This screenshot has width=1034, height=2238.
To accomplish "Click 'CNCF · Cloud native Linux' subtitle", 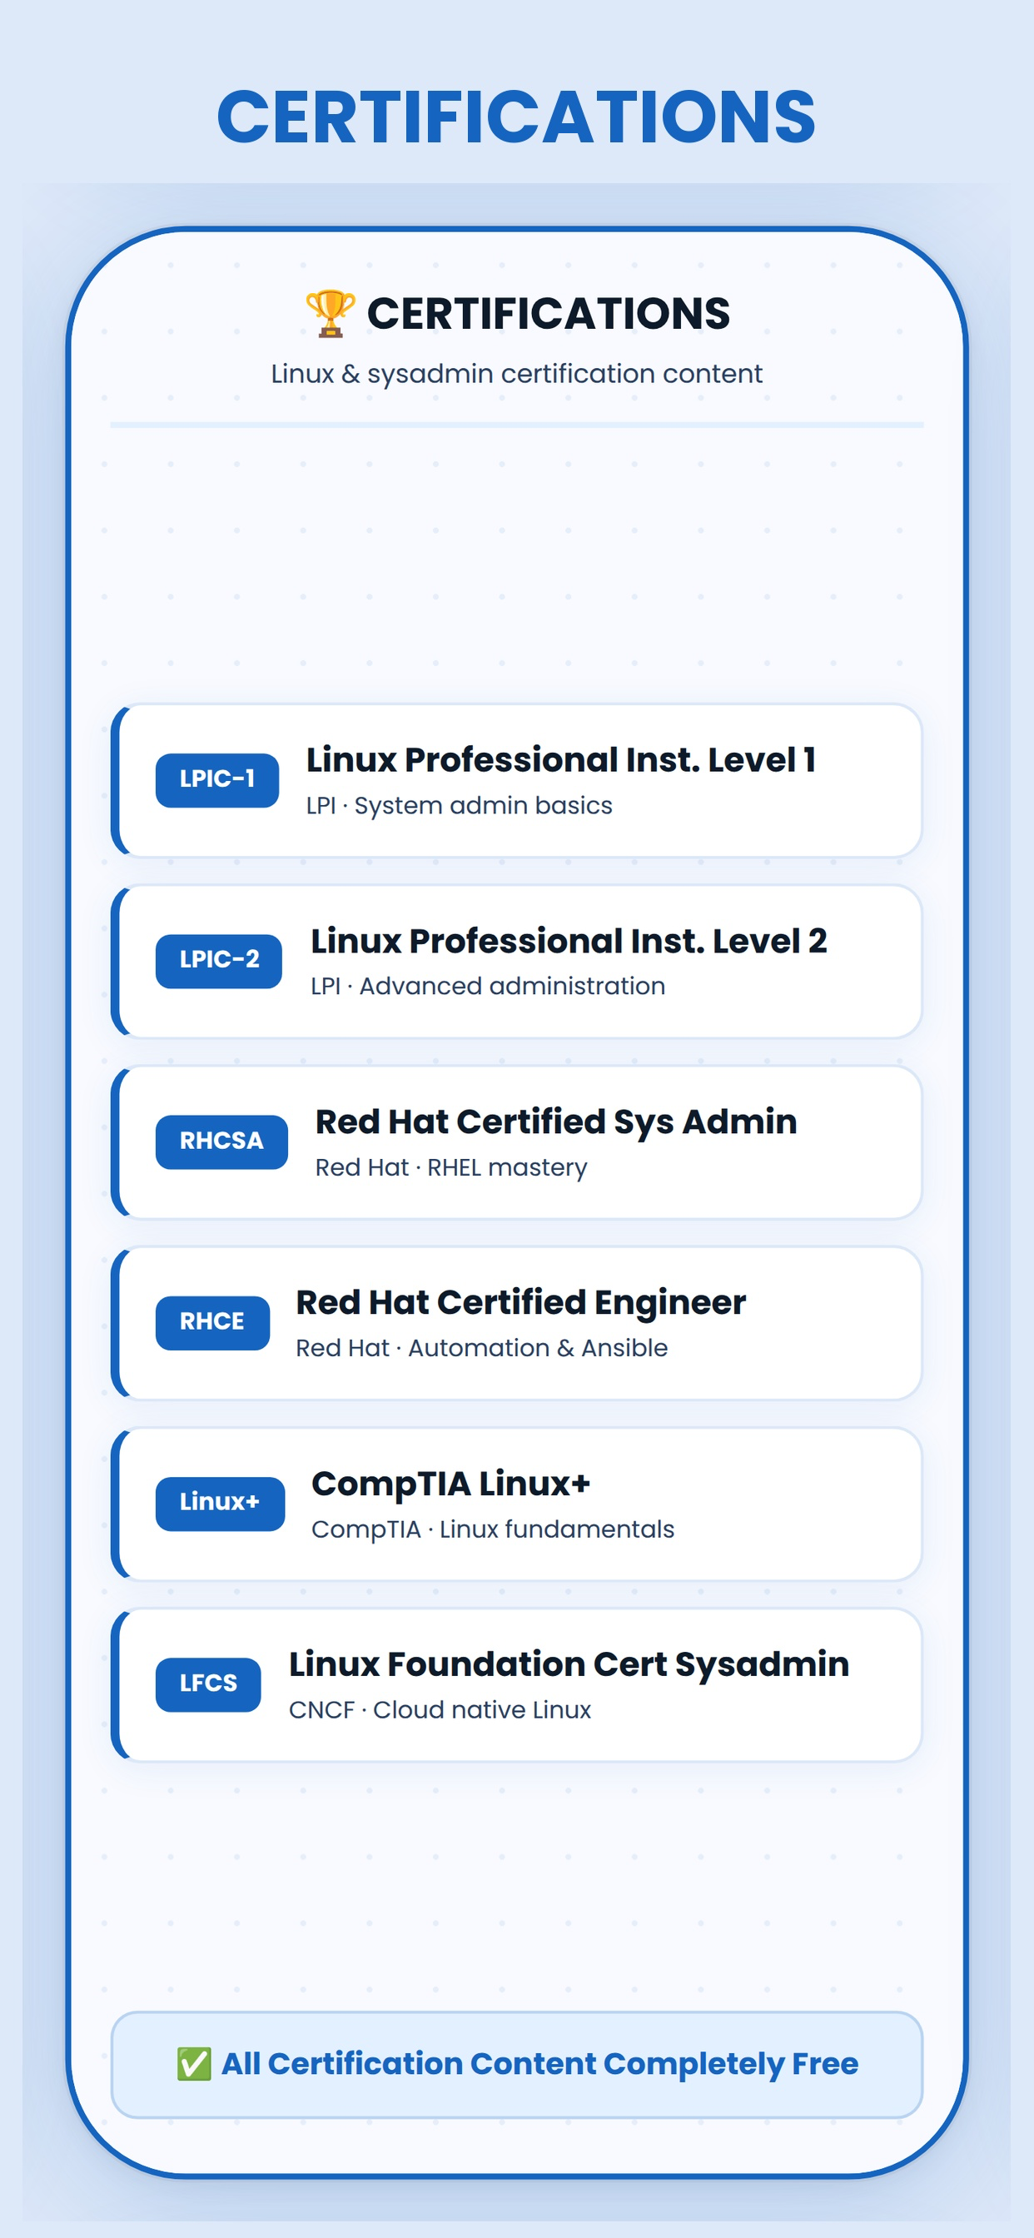I will click(x=440, y=1709).
